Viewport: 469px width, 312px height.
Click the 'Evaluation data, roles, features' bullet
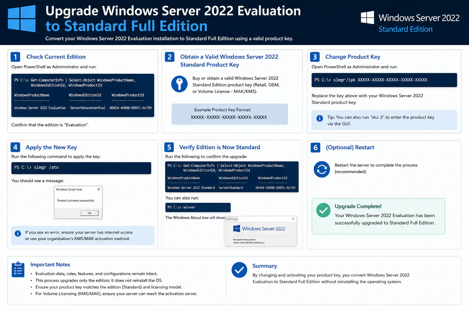(x=96, y=274)
